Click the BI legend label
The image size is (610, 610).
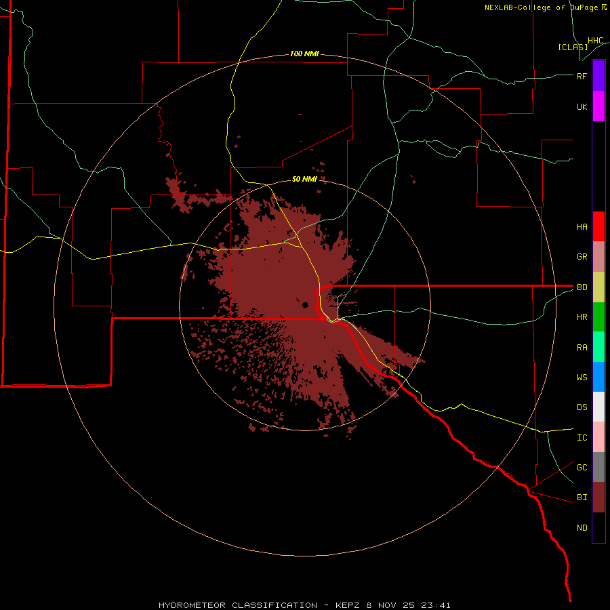pyautogui.click(x=582, y=497)
